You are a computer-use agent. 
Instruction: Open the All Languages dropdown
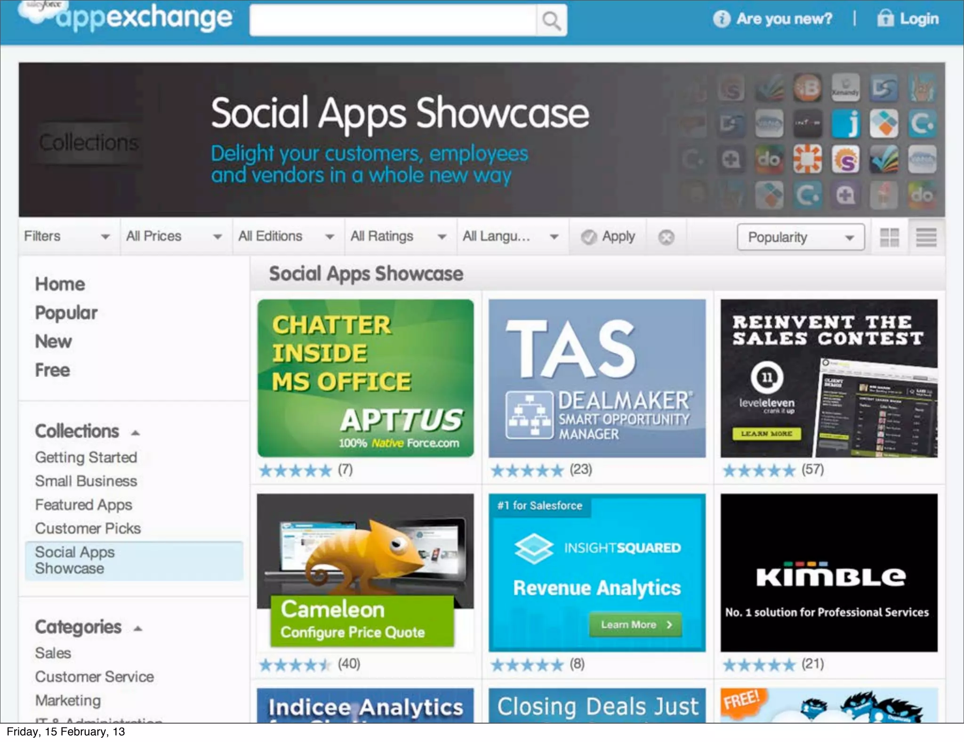pos(513,236)
